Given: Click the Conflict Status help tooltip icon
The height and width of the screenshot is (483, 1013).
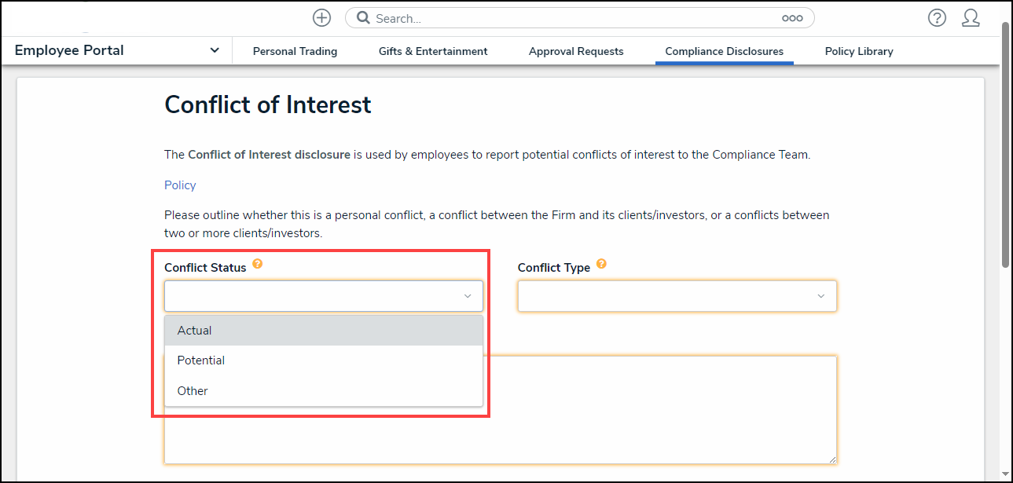Looking at the screenshot, I should pos(258,265).
